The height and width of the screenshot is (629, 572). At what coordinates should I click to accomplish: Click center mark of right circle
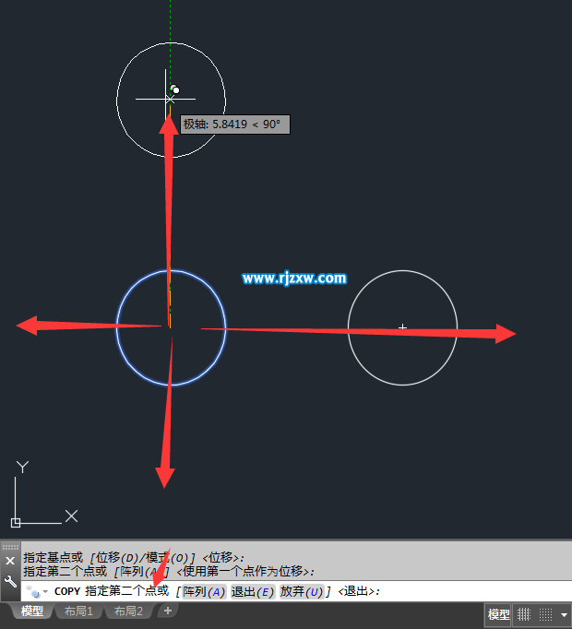tap(402, 327)
